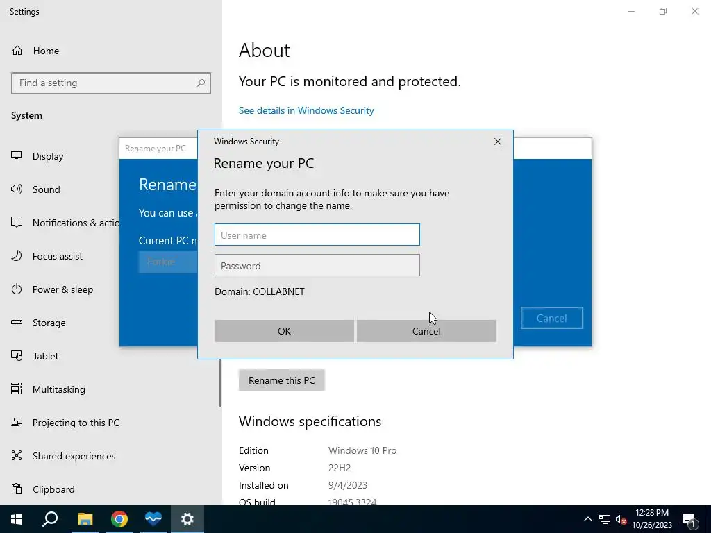Click the Storage drive icon

point(17,322)
